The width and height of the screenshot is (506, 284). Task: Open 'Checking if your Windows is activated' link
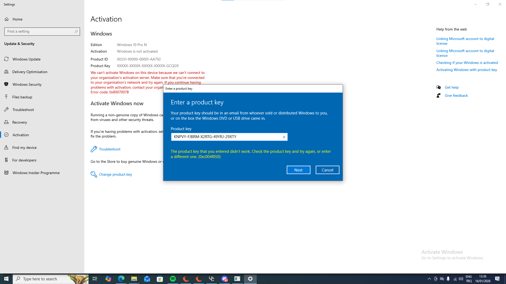467,63
